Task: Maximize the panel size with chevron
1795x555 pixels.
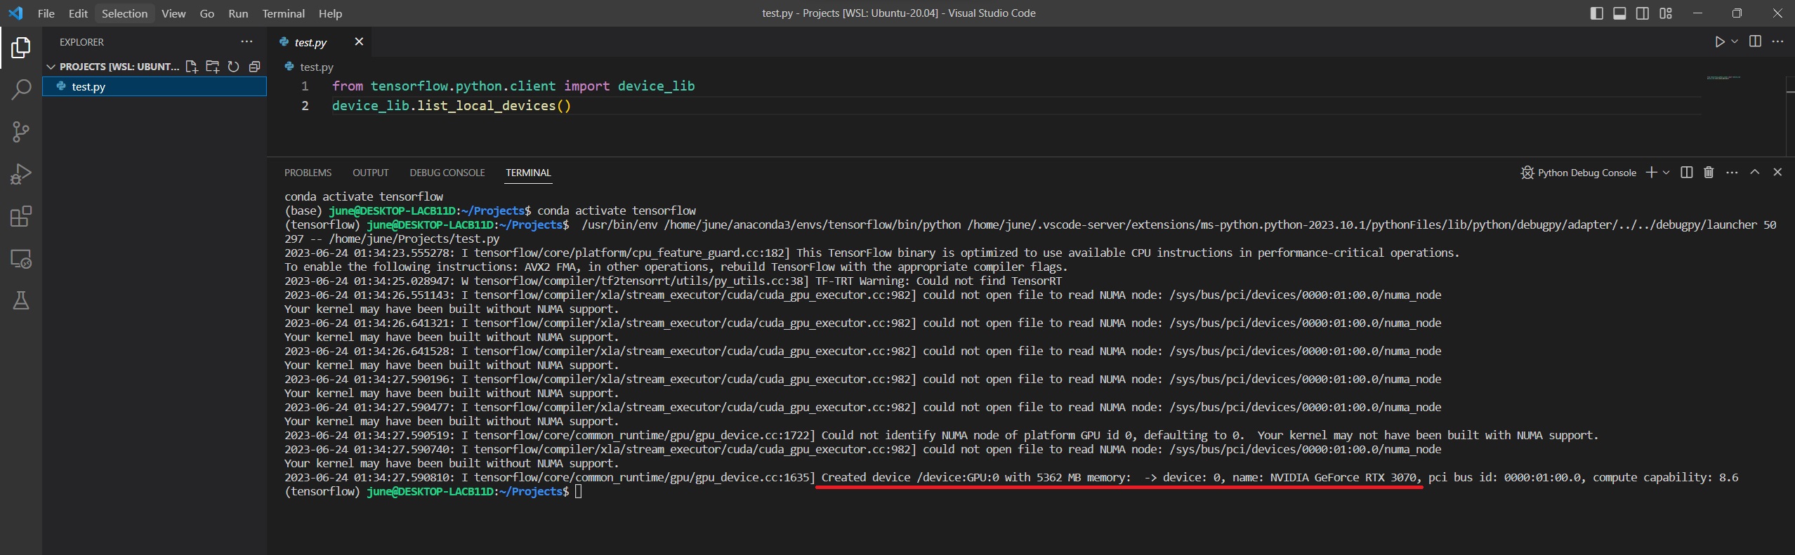Action: 1755,173
